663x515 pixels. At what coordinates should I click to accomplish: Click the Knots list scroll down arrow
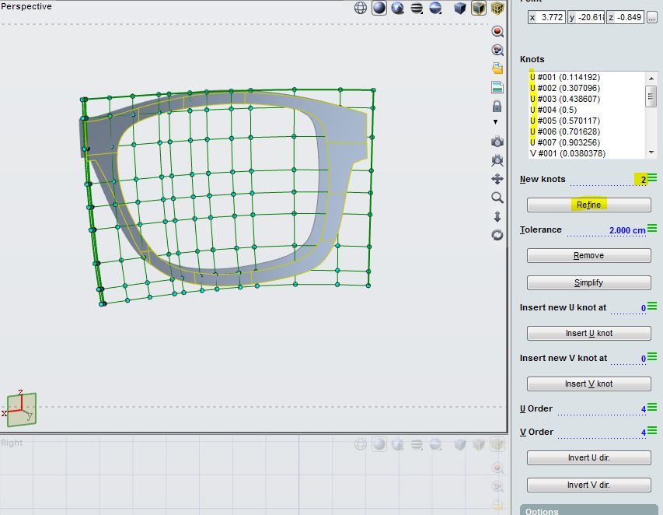(651, 152)
